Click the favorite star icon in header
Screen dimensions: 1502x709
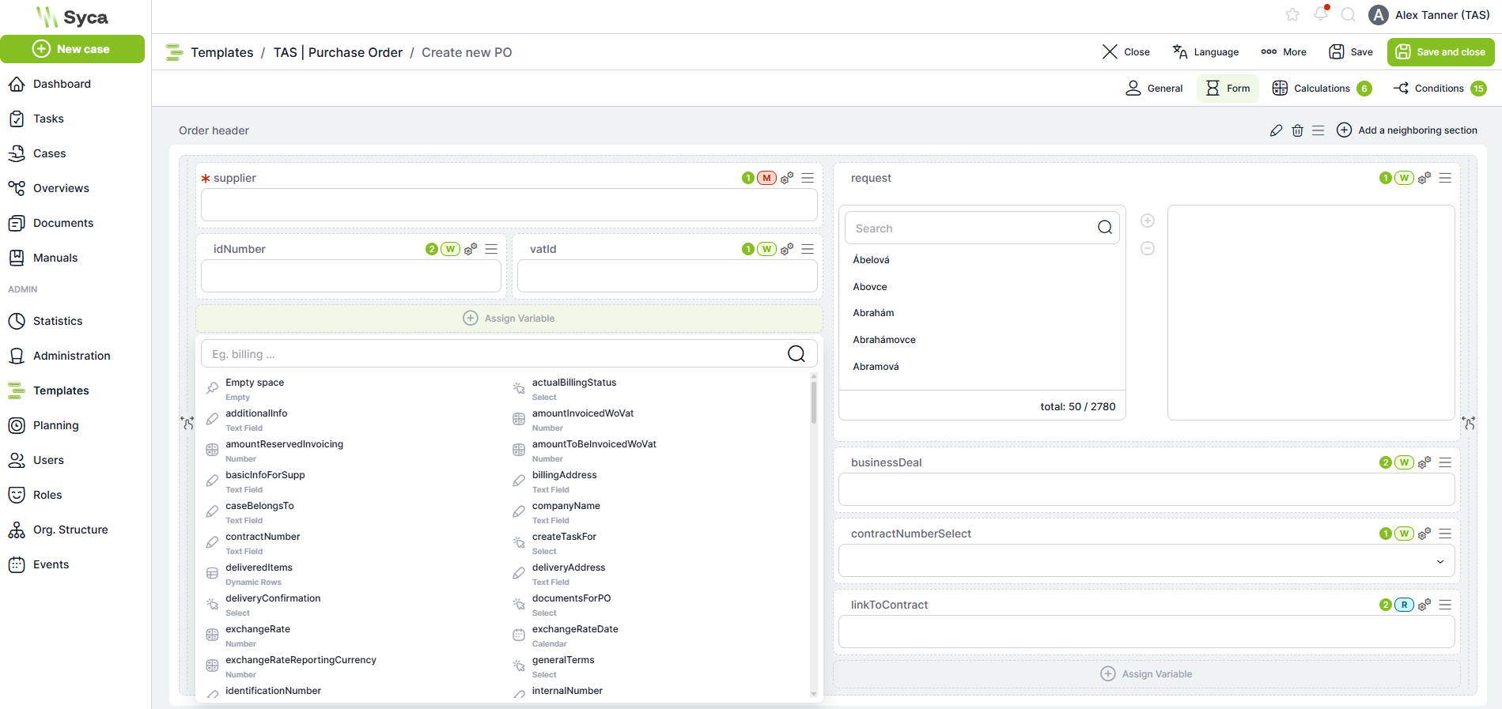pos(1292,15)
